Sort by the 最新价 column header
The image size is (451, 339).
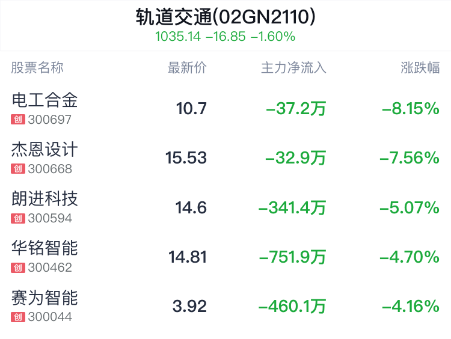point(187,68)
